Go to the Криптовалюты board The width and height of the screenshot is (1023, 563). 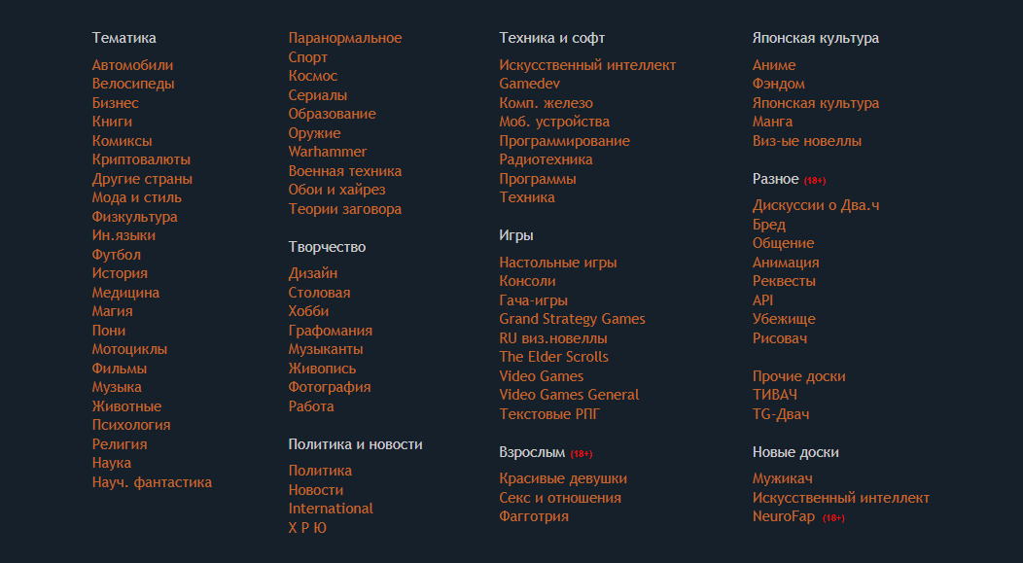141,159
